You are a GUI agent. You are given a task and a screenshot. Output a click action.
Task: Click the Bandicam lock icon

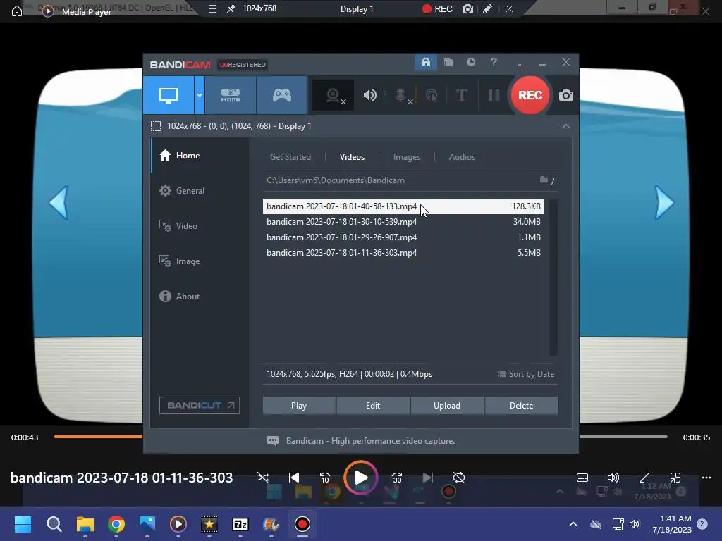425,62
